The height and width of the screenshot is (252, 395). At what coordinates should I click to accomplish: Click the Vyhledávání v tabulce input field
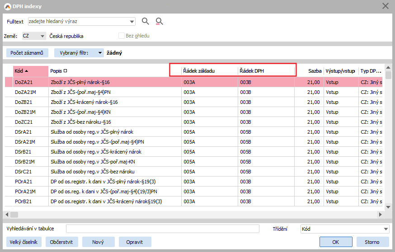[162, 229]
